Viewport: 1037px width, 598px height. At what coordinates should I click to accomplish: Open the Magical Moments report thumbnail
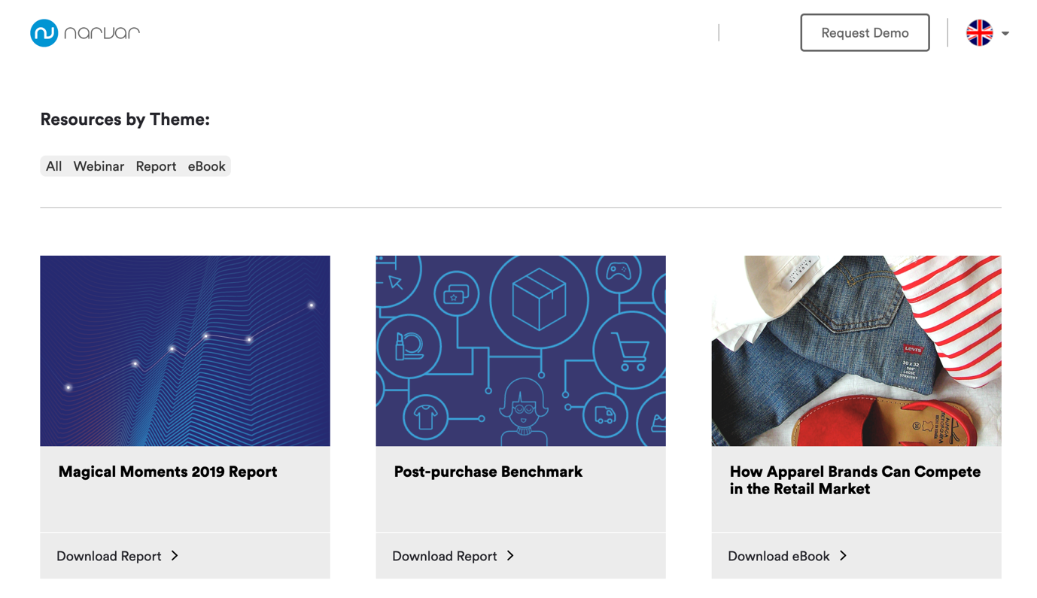coord(185,351)
